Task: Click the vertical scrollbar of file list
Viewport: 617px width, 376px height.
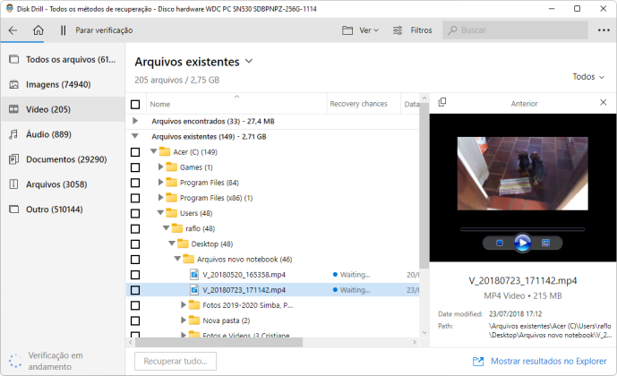Action: [x=424, y=184]
